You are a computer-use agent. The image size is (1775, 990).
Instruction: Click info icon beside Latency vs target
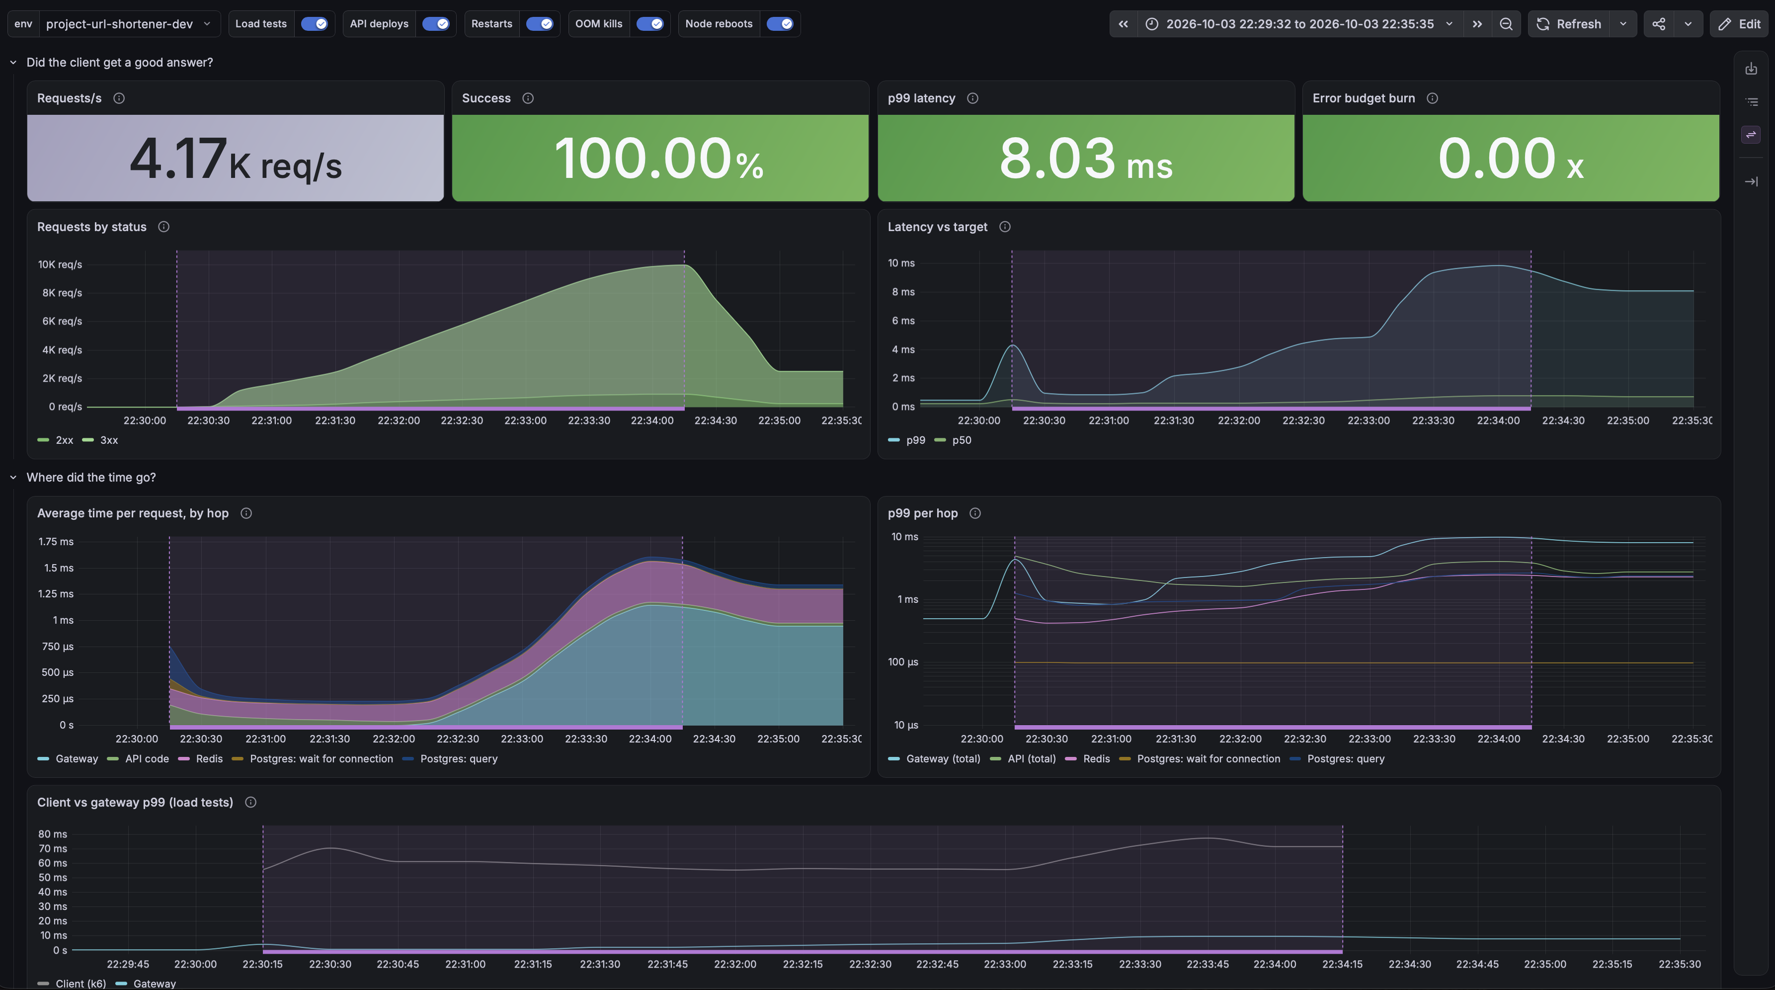[x=1005, y=227]
